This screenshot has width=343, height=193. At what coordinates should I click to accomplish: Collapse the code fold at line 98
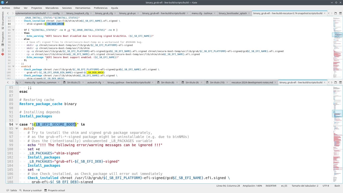click(13, 66)
